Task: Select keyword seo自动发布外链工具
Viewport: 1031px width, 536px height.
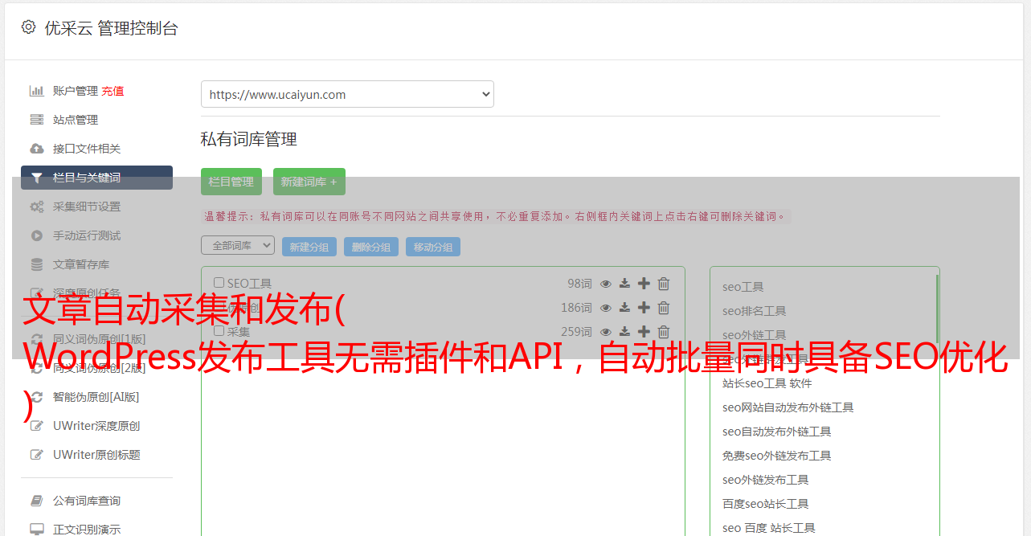Action: (x=777, y=432)
